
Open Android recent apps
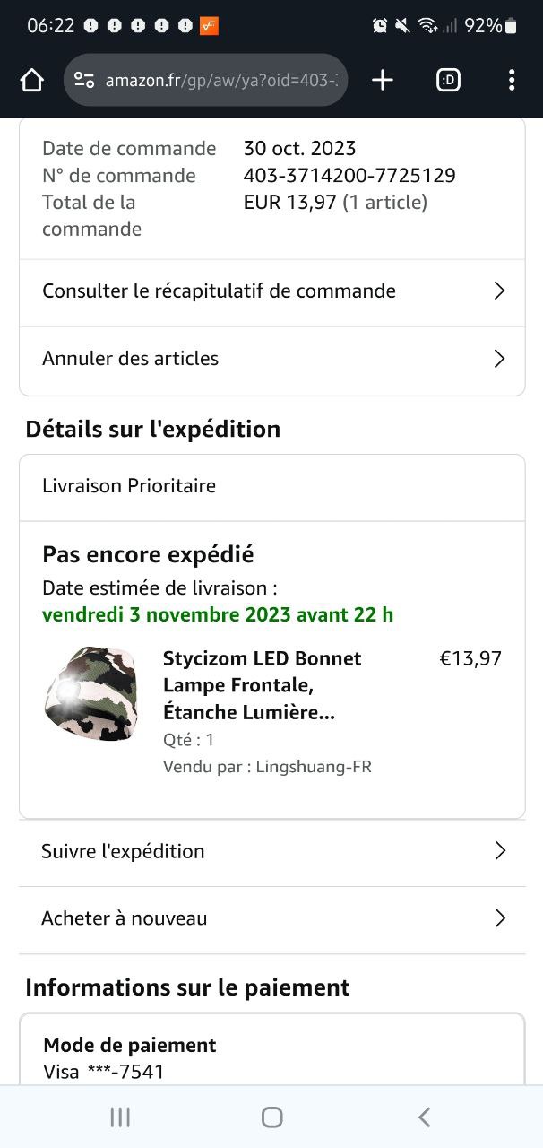pyautogui.click(x=120, y=1117)
